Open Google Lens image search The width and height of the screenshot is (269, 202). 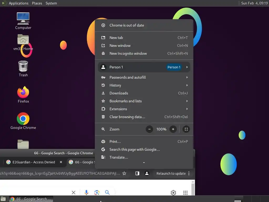coord(97,193)
